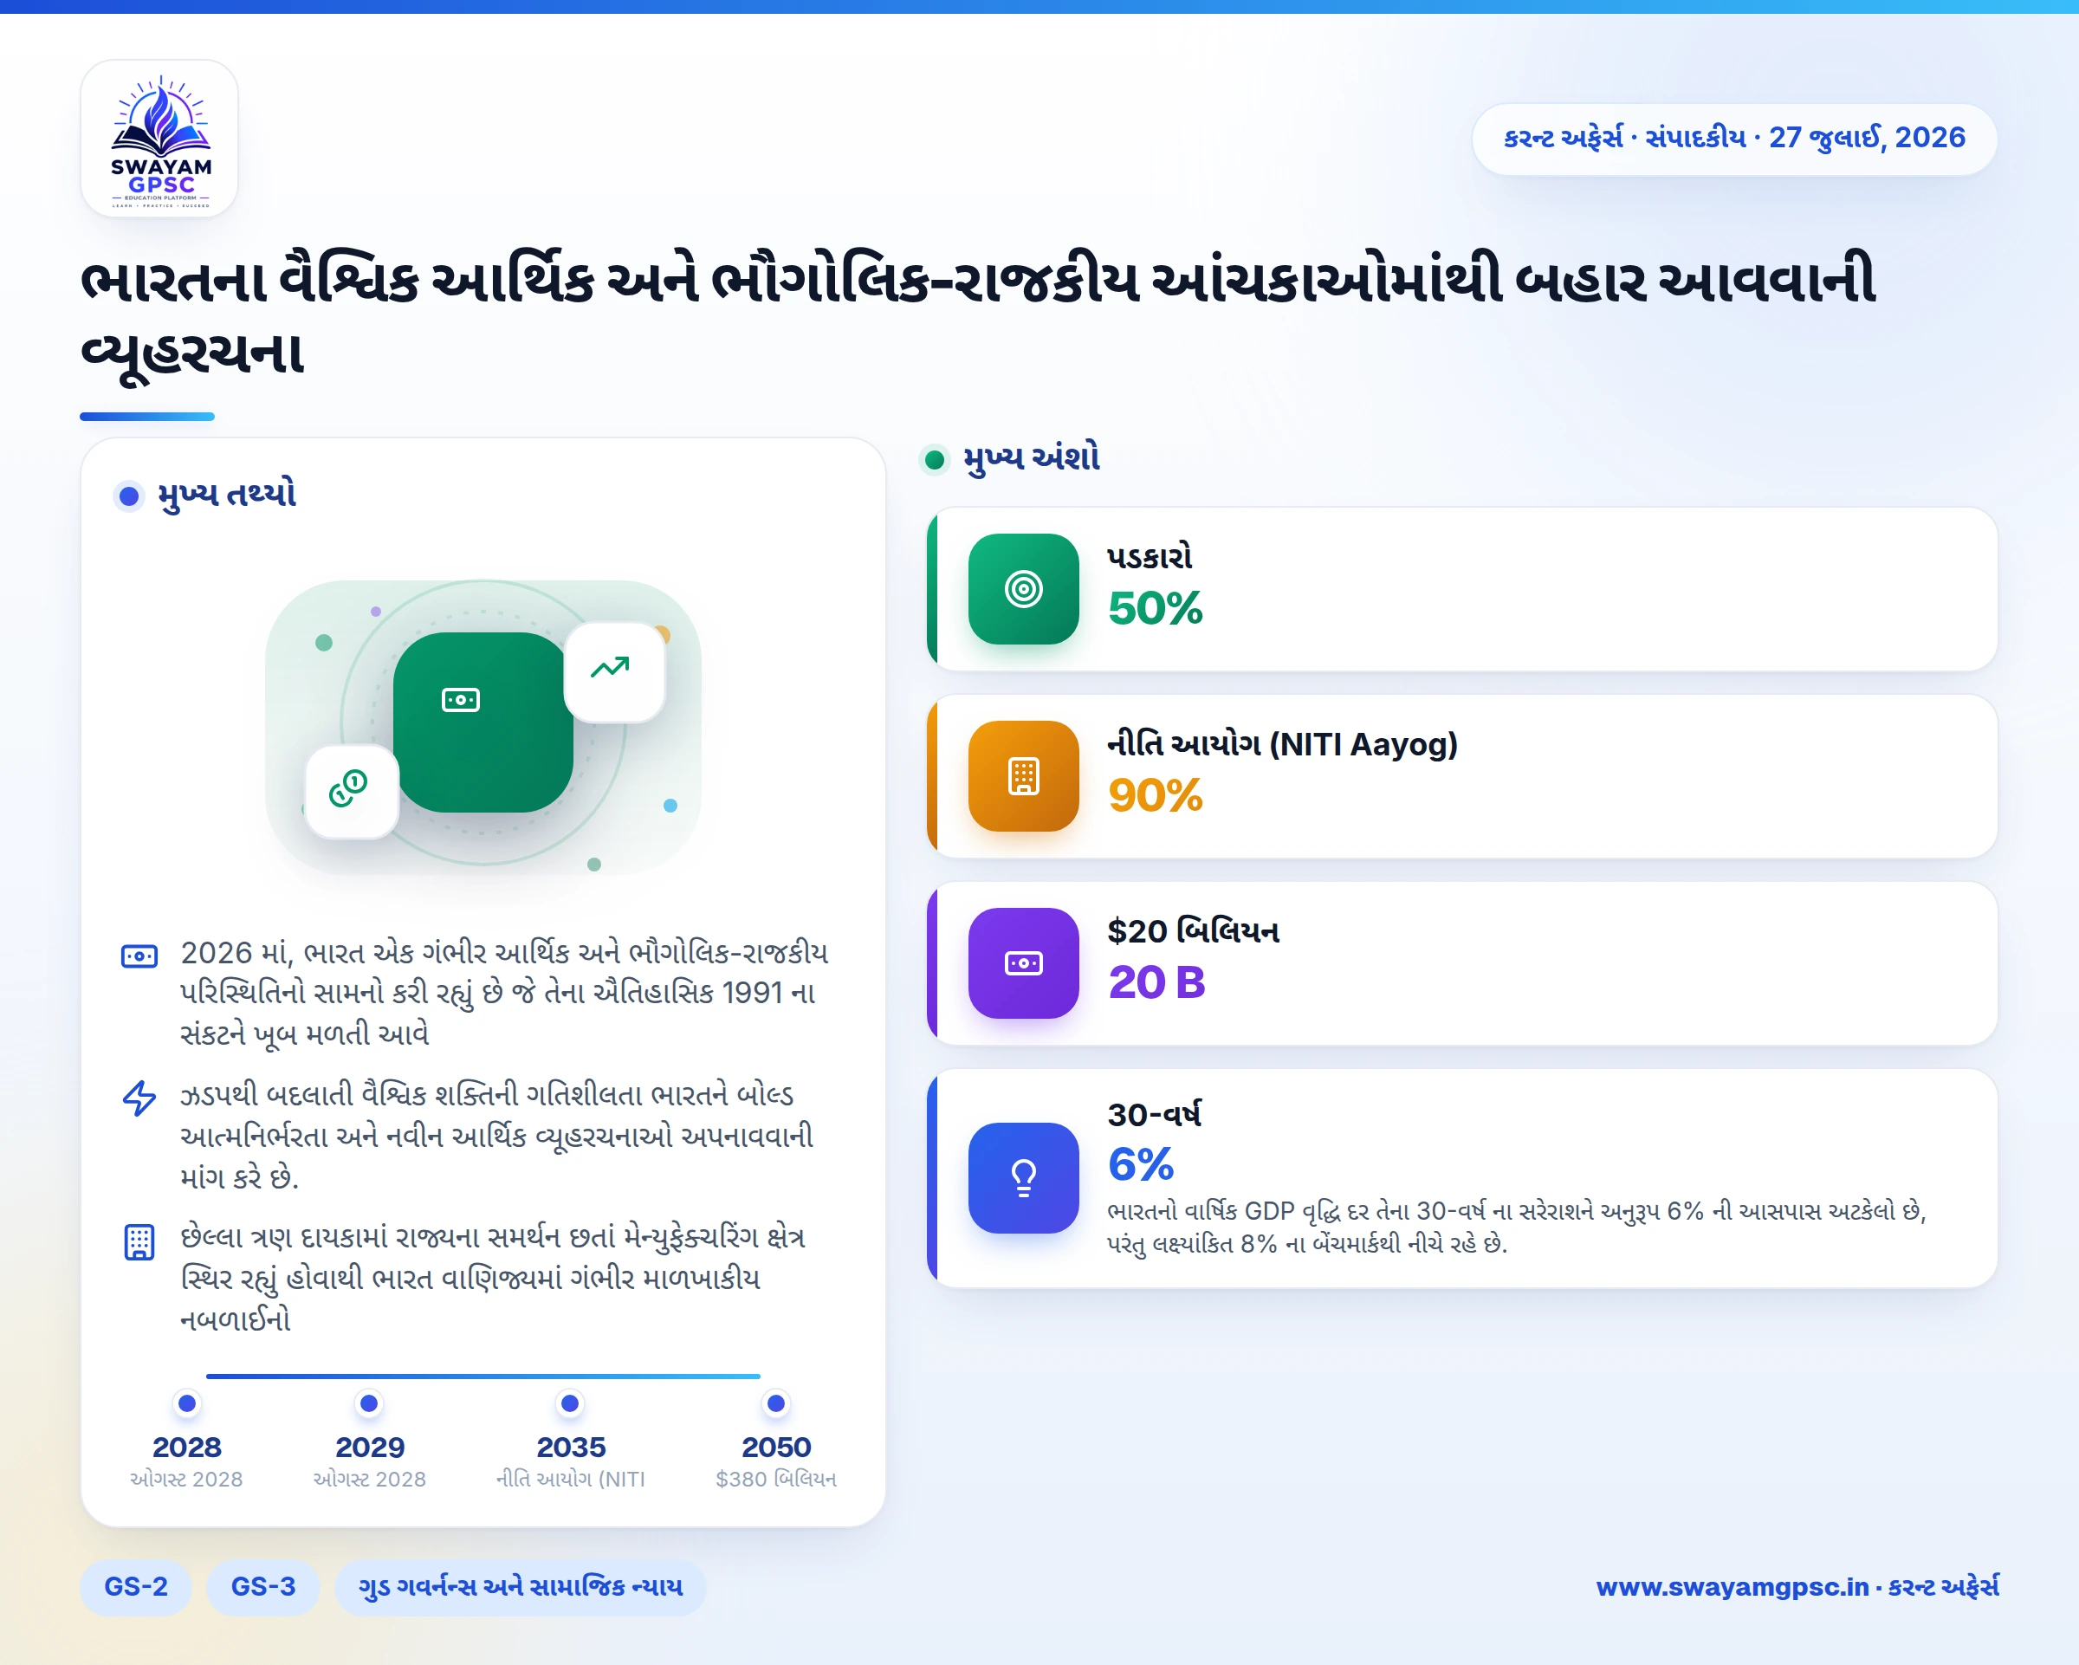Click the $20 બિલિયન card title
This screenshot has width=2079, height=1665.
[x=1194, y=932]
